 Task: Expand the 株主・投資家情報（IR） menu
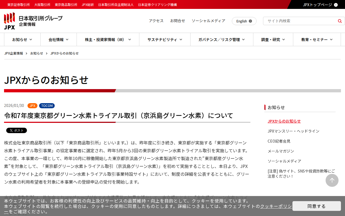click(x=108, y=39)
